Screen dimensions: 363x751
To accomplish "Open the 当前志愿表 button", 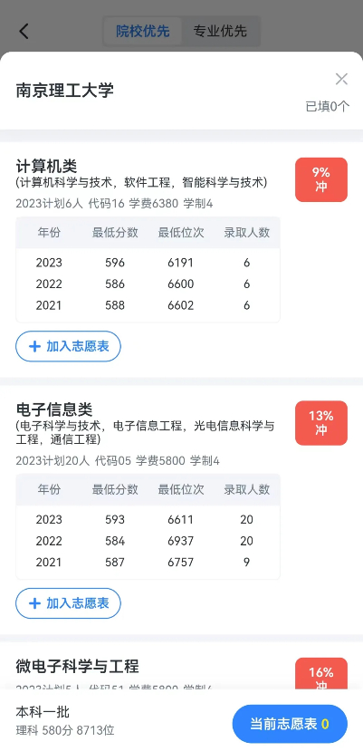I will tap(290, 724).
